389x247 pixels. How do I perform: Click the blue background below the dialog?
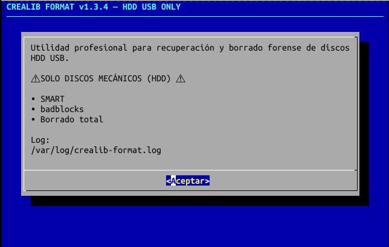pos(193,226)
